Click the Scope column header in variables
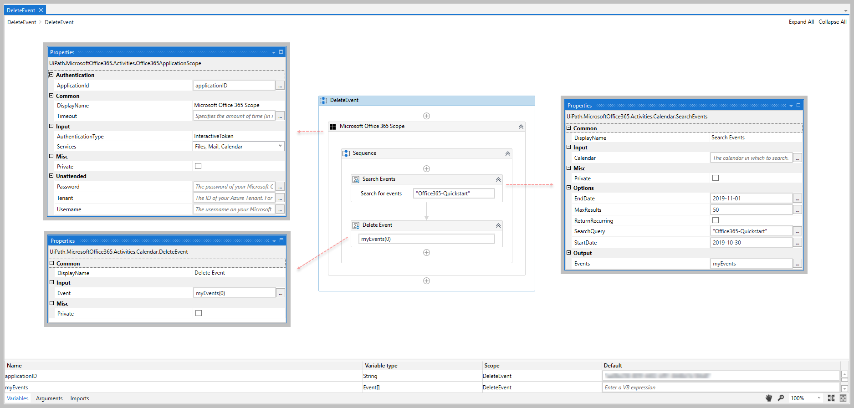The width and height of the screenshot is (854, 408). tap(542, 366)
